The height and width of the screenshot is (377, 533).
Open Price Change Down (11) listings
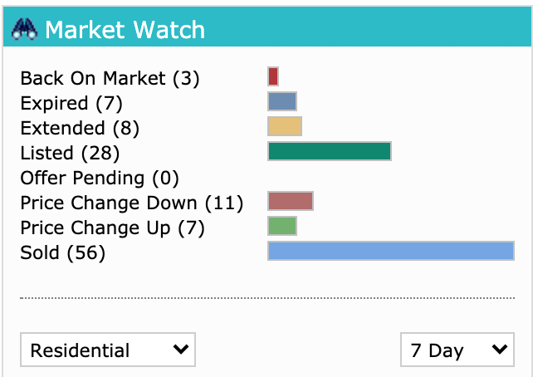[132, 203]
